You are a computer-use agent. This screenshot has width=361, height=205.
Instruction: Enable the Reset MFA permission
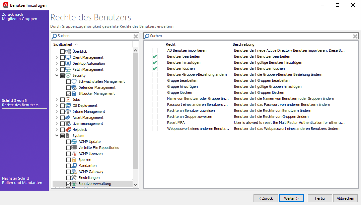pos(154,122)
